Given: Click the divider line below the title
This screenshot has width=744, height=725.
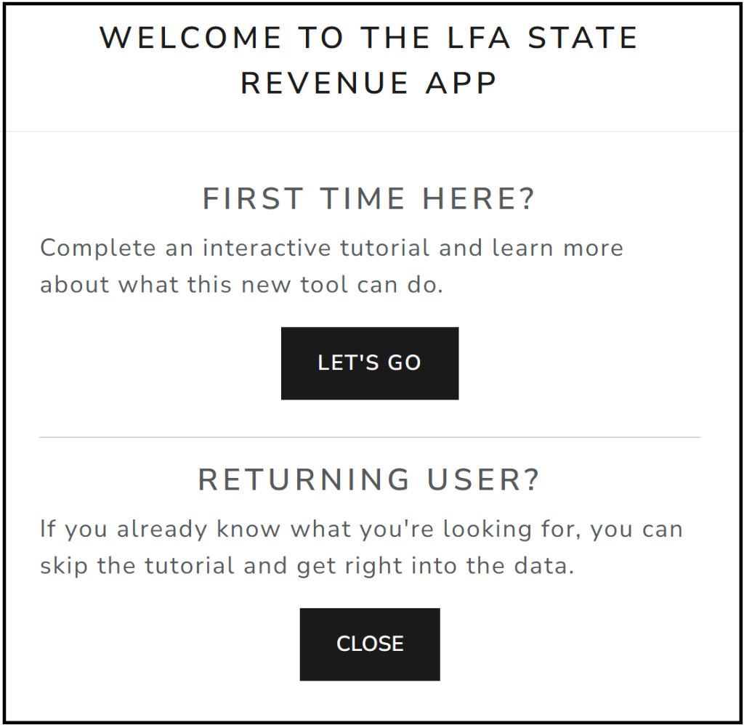Looking at the screenshot, I should [x=369, y=131].
